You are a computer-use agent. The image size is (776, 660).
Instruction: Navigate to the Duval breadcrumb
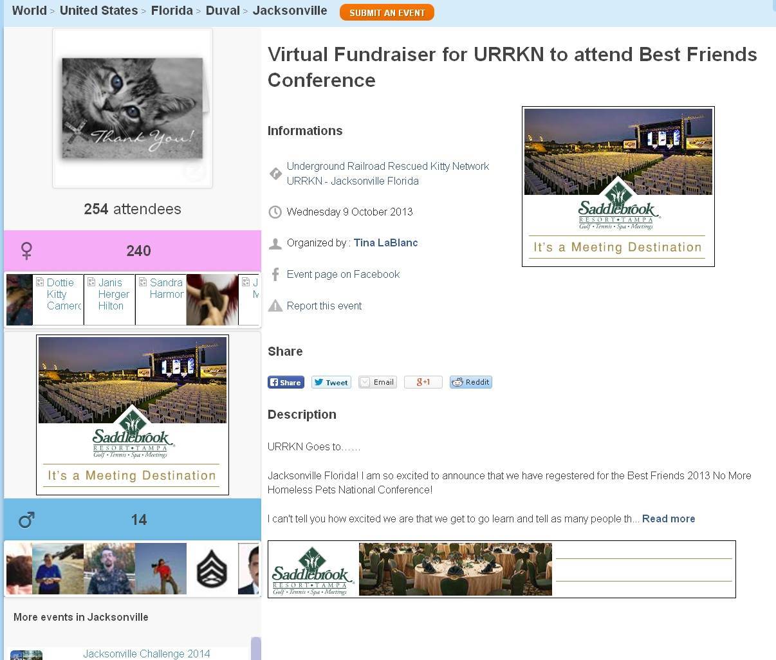coord(223,11)
